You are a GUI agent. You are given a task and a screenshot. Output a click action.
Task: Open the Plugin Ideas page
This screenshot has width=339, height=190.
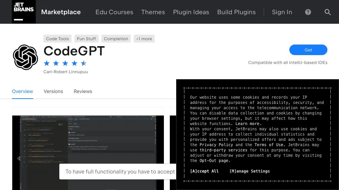coord(191,12)
